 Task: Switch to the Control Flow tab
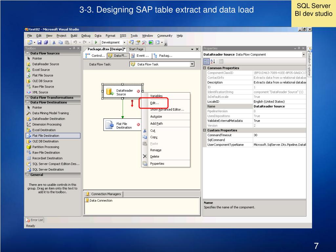click(x=95, y=56)
